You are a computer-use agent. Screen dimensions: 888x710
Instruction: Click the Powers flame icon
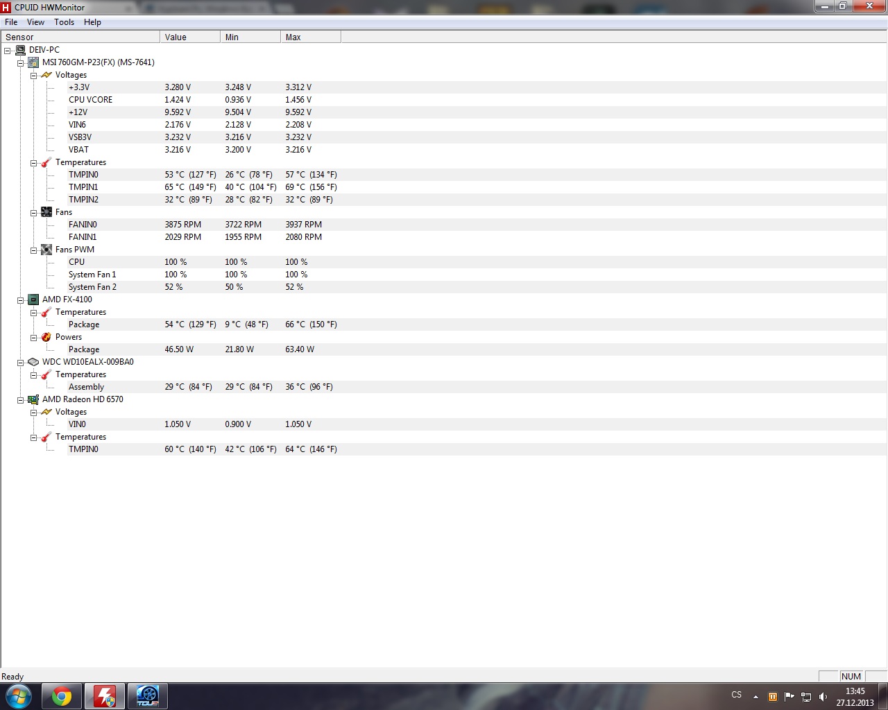[46, 337]
